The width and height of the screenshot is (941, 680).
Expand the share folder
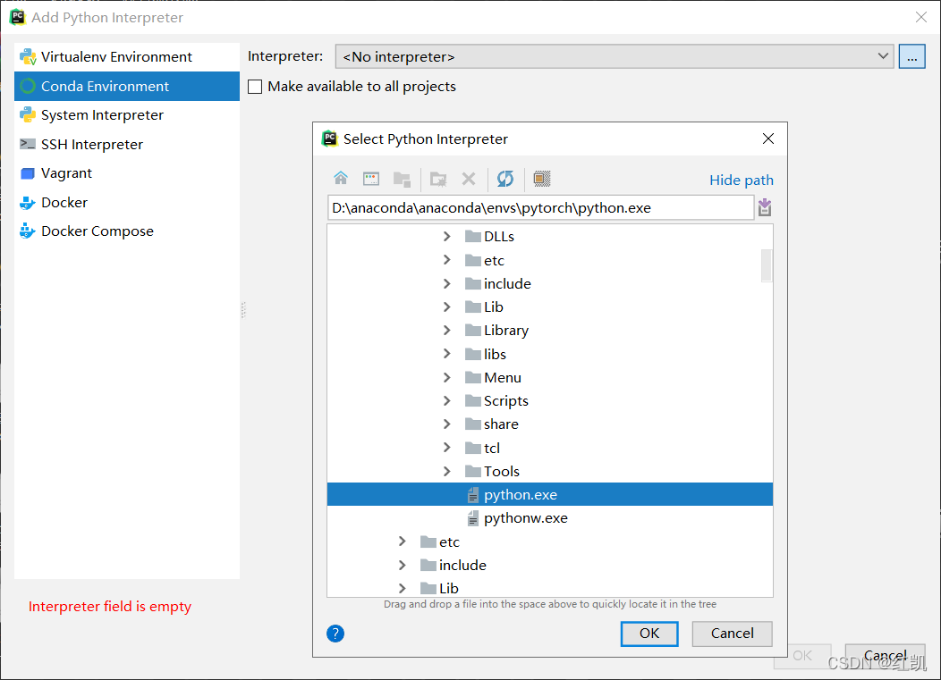447,424
